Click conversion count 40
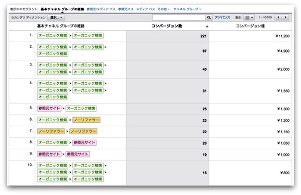The image size is (301, 195). tap(205, 69)
